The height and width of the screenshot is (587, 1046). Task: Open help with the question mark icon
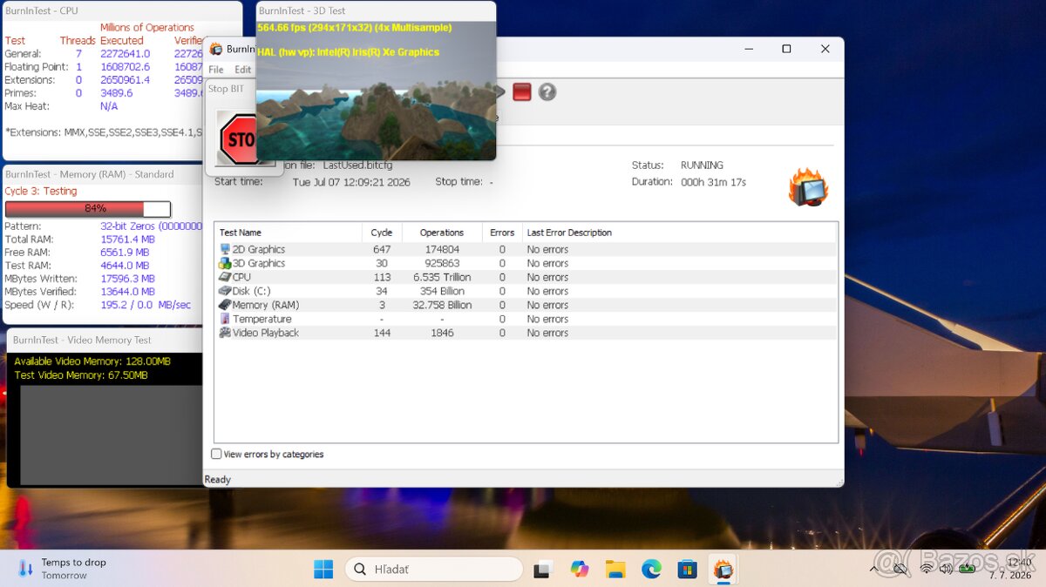tap(547, 91)
